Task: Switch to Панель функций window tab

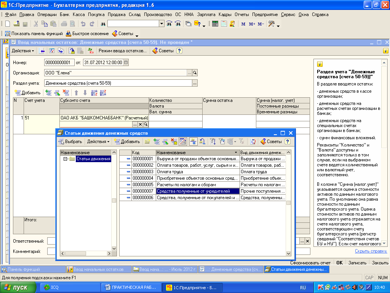Action: [33, 269]
